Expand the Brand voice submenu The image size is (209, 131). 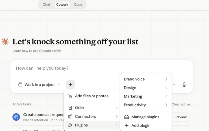(x=146, y=79)
